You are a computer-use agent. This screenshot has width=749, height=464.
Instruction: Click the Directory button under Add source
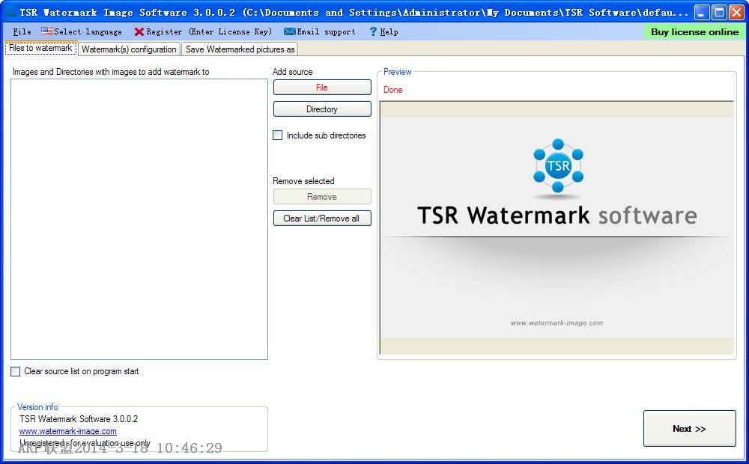click(x=322, y=109)
